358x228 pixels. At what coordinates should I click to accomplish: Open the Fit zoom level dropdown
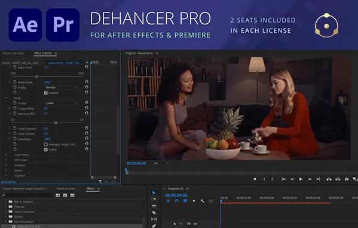(x=161, y=163)
